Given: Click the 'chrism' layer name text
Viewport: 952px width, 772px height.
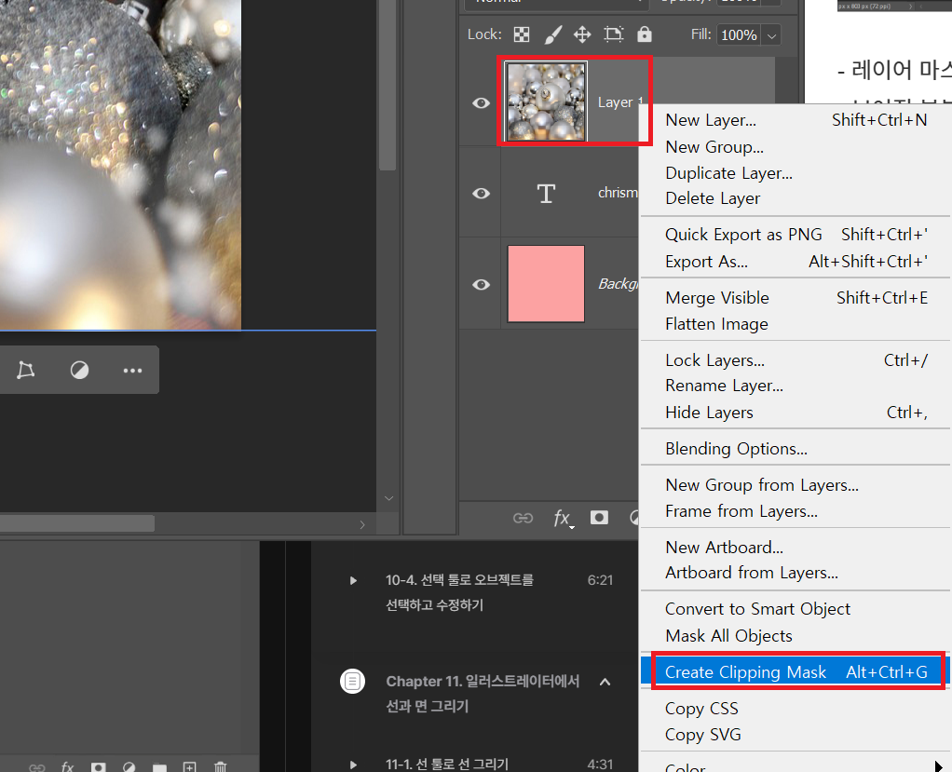Looking at the screenshot, I should 619,193.
